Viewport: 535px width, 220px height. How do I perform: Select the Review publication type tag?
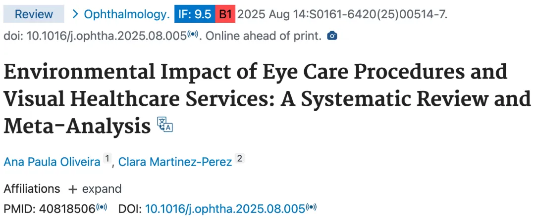coord(34,14)
